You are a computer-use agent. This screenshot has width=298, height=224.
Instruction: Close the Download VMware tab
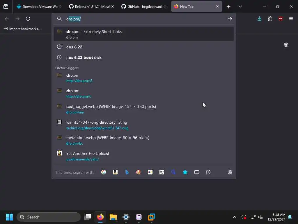[60, 6]
